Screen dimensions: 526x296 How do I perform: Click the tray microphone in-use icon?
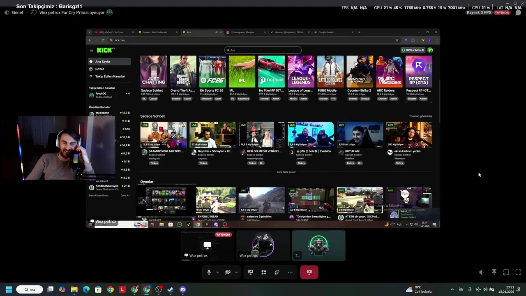[x=470, y=289]
